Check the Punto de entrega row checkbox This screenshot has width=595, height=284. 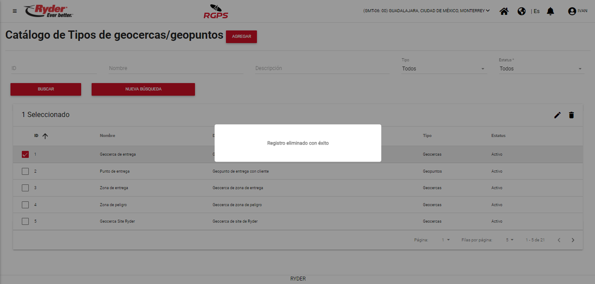(x=25, y=171)
